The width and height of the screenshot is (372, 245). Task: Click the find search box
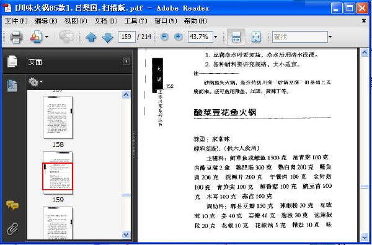(x=300, y=37)
